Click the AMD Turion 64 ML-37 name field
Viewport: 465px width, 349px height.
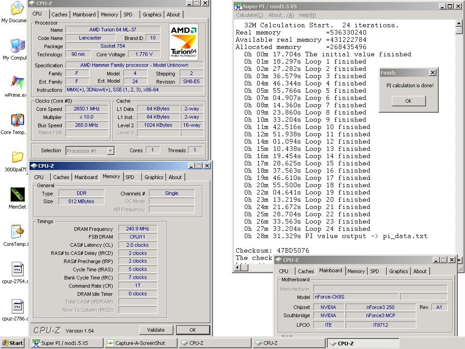pos(113,30)
